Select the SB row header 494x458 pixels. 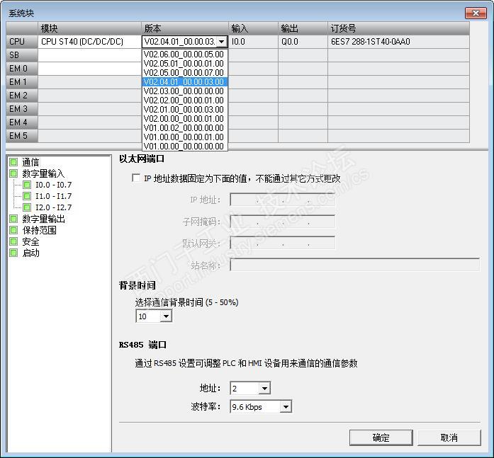(x=22, y=55)
